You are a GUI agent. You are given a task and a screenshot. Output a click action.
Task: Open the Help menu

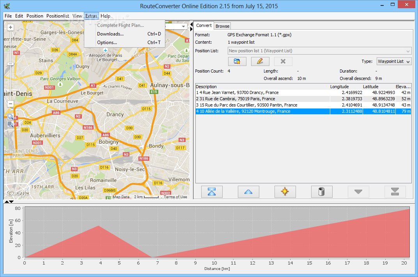[x=105, y=16]
